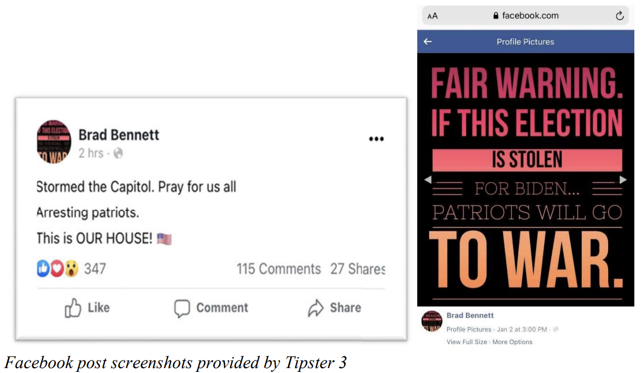Screen dimensions: 642x373
Task: Open Brad Bennett's name under the photo
Action: tap(470, 316)
